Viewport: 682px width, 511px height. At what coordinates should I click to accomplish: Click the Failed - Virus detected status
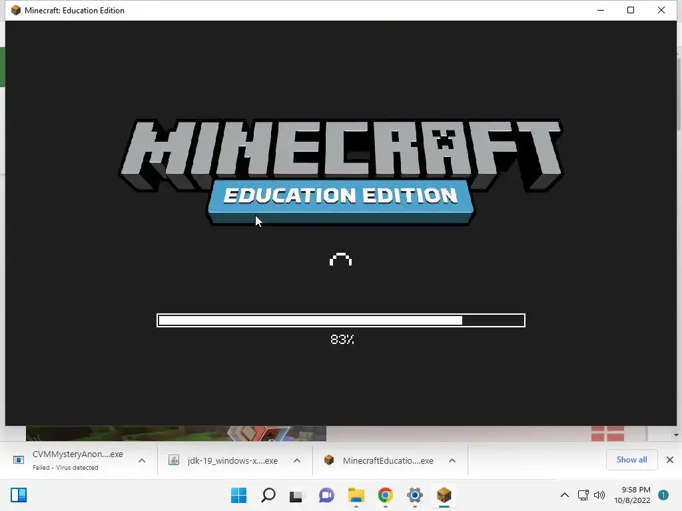click(x=65, y=468)
